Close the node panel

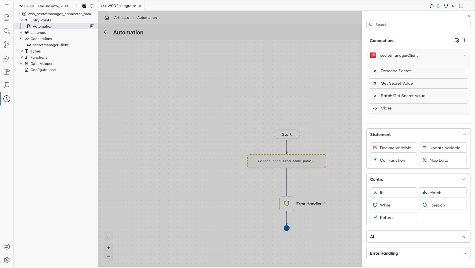pos(469,16)
